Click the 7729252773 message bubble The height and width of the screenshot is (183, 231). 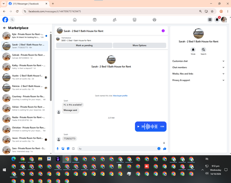(69, 138)
